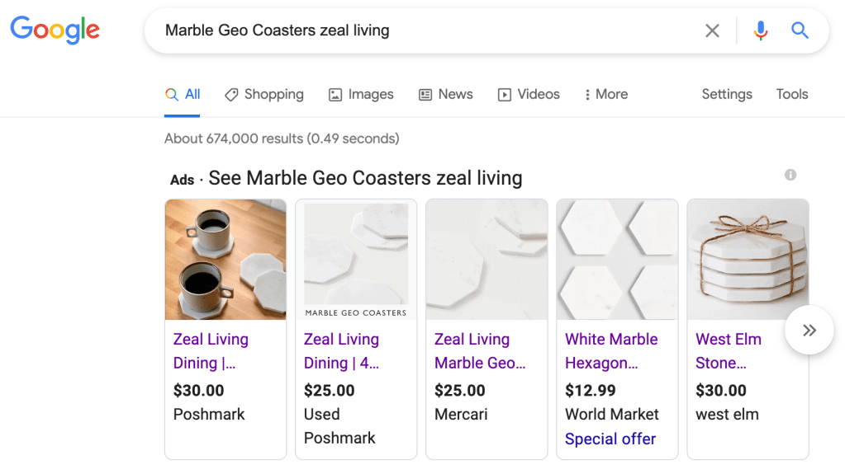Expand the More menu

605,94
